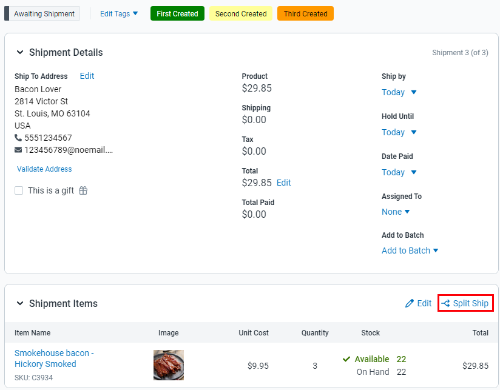The image size is (500, 390).
Task: Collapse the Shipment Items section
Action: tap(20, 303)
